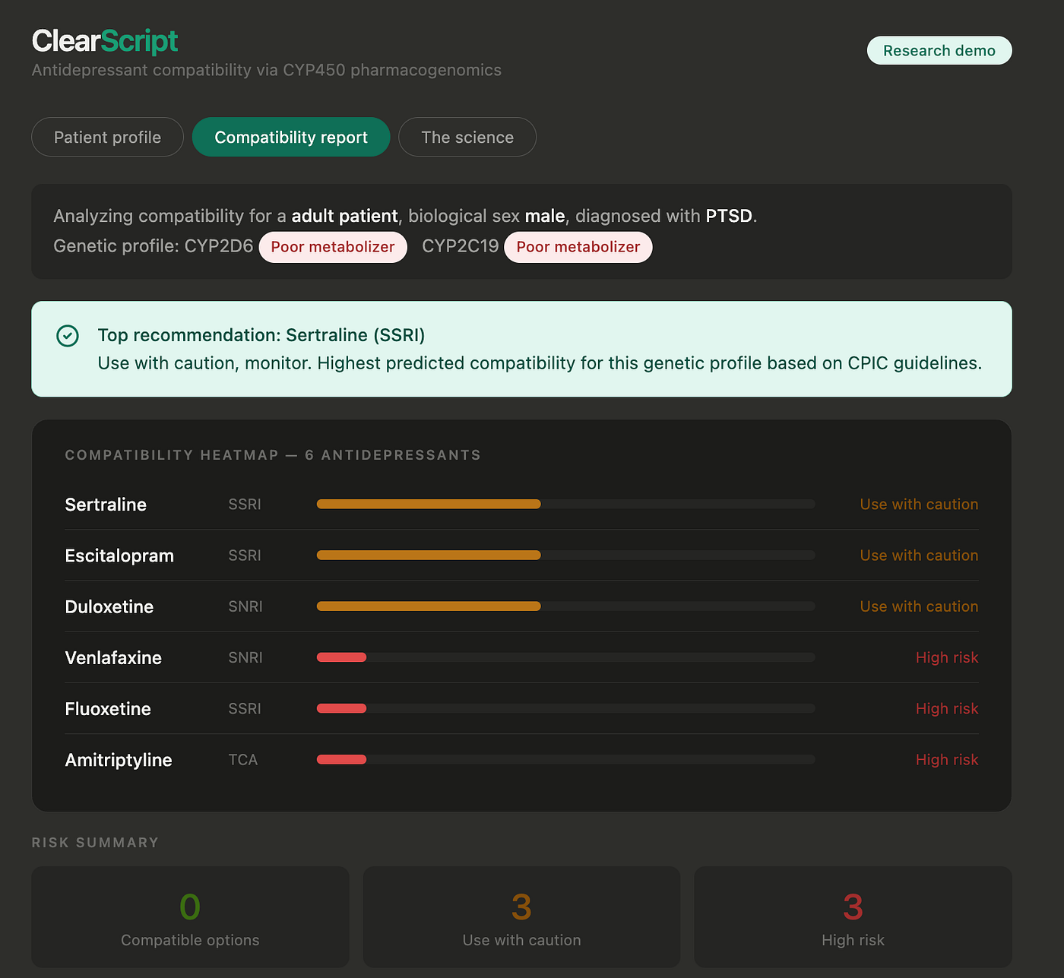Open the Compatible options summary card
The height and width of the screenshot is (978, 1064).
point(190,917)
